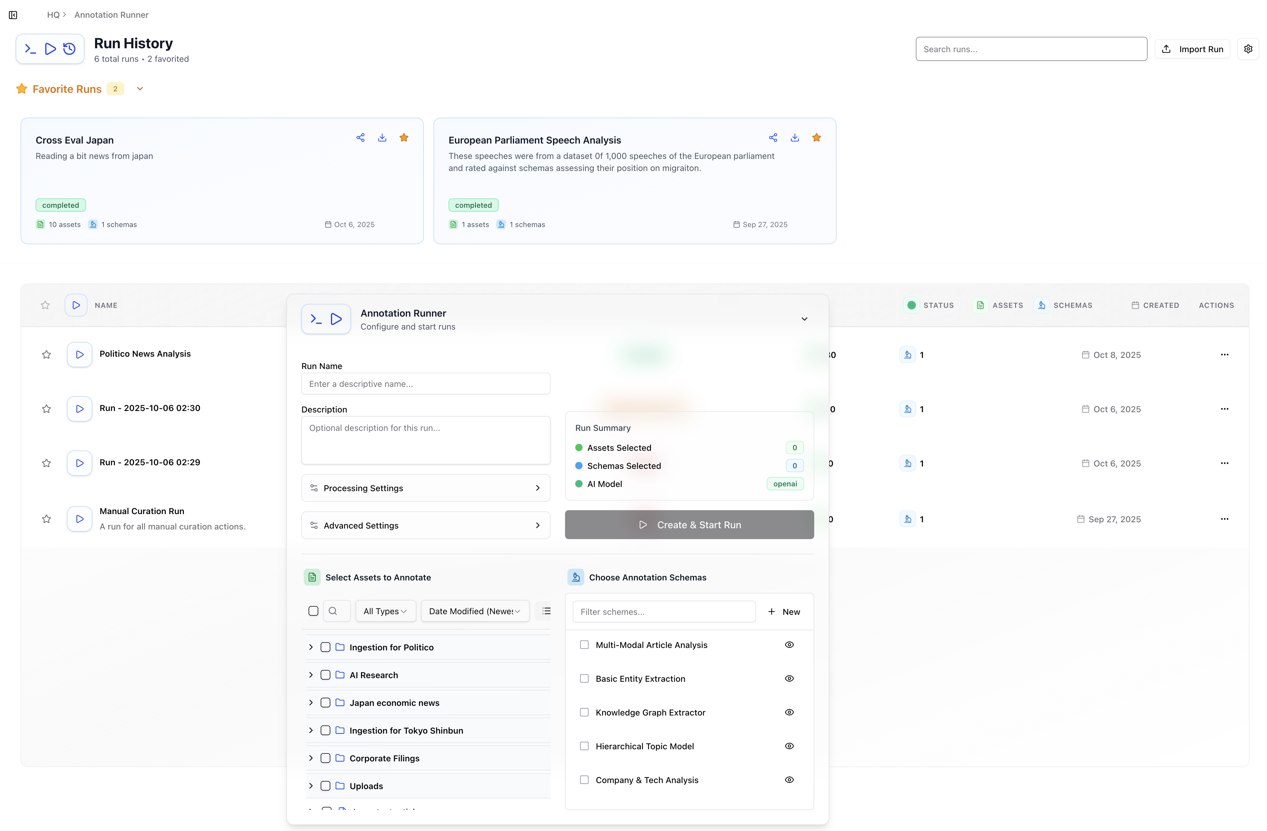This screenshot has height=831, width=1267.
Task: Download the European Parliament Speech Analysis run
Action: [795, 138]
